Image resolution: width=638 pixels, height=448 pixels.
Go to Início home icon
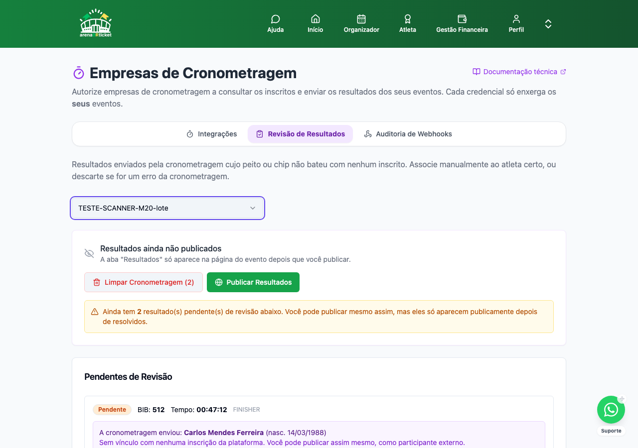[x=315, y=19]
